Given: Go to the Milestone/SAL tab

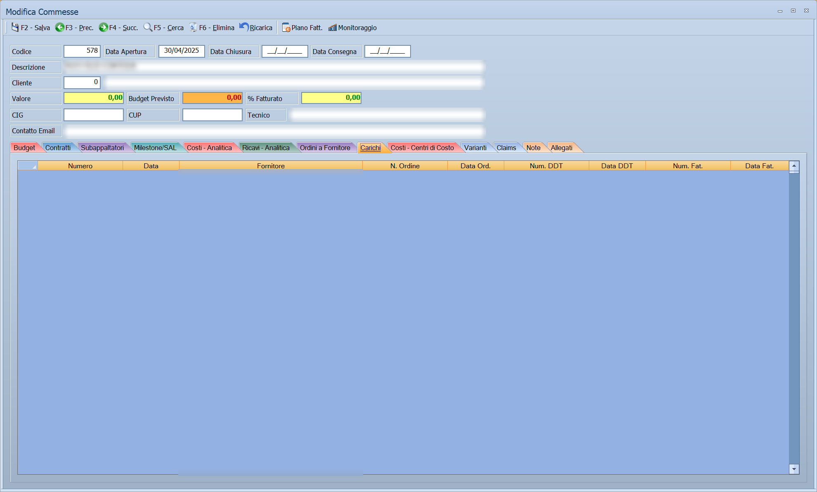Looking at the screenshot, I should (x=155, y=148).
